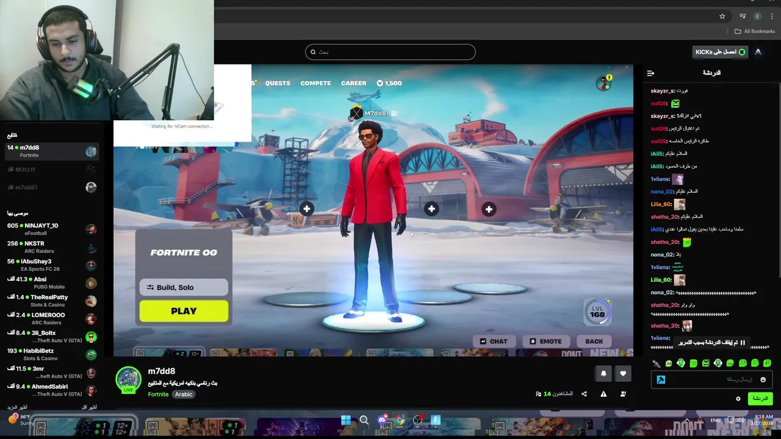The height and width of the screenshot is (439, 781).
Task: Click the plus slot left of the character
Action: click(x=306, y=209)
